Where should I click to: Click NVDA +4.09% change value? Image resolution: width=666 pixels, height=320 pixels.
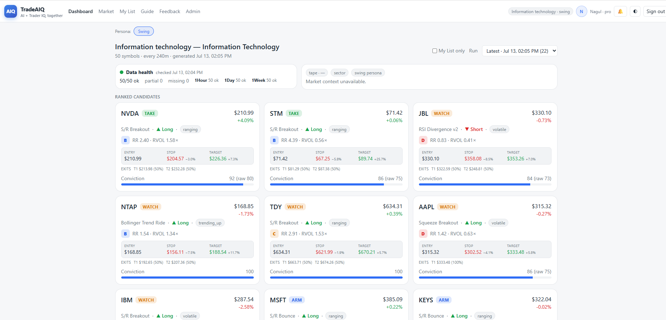245,120
